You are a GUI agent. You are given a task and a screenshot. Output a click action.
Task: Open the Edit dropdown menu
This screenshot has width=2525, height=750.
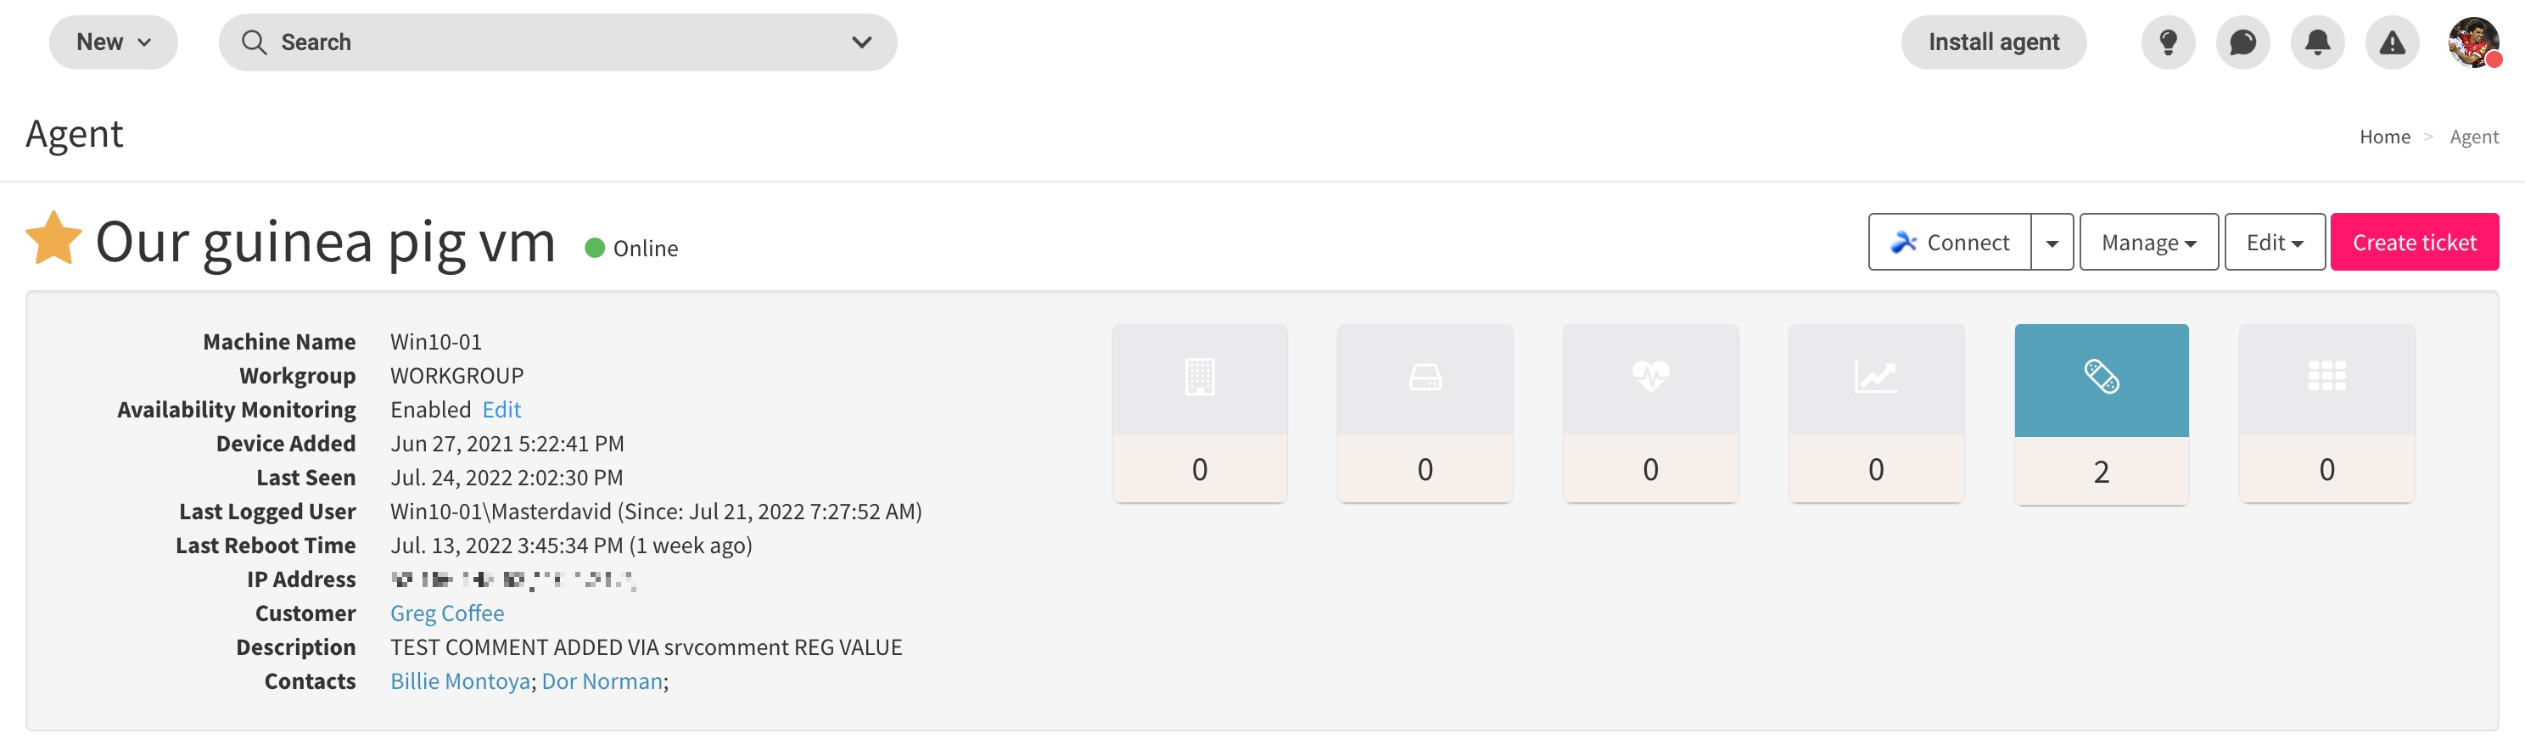click(2274, 242)
